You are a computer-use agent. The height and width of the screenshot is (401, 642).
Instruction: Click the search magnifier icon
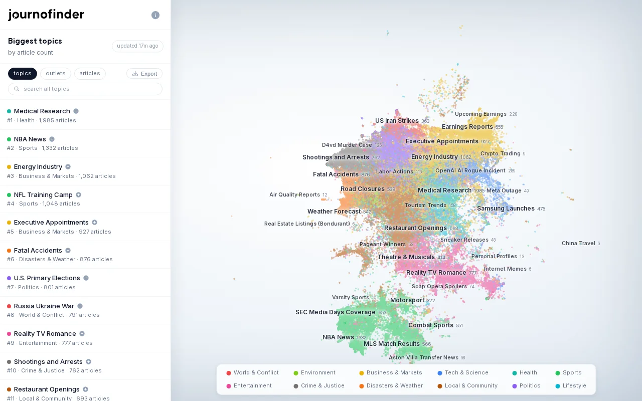pyautogui.click(x=17, y=89)
